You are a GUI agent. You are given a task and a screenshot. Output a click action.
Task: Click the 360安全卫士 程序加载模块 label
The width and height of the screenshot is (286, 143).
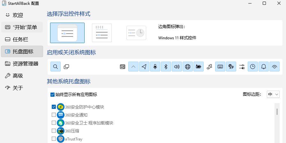click(89, 123)
